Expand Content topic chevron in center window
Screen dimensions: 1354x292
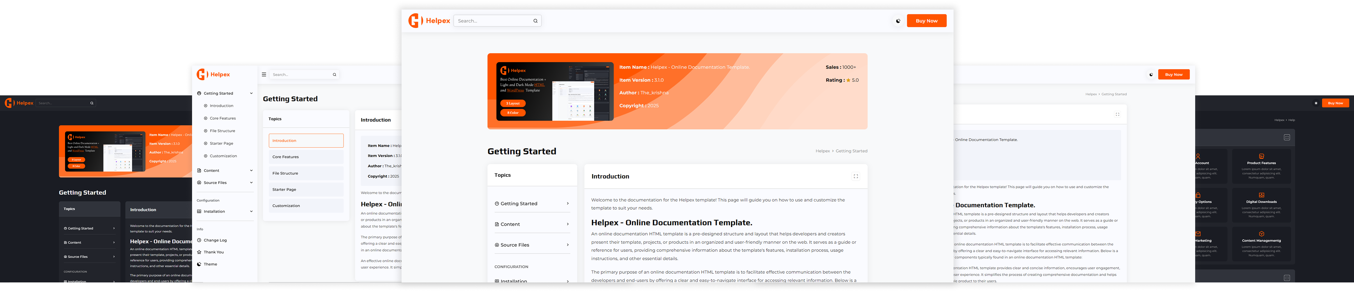coord(568,224)
